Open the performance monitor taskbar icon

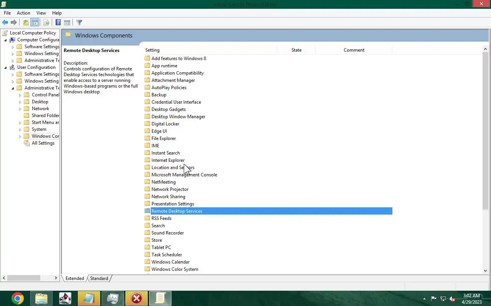113,298
